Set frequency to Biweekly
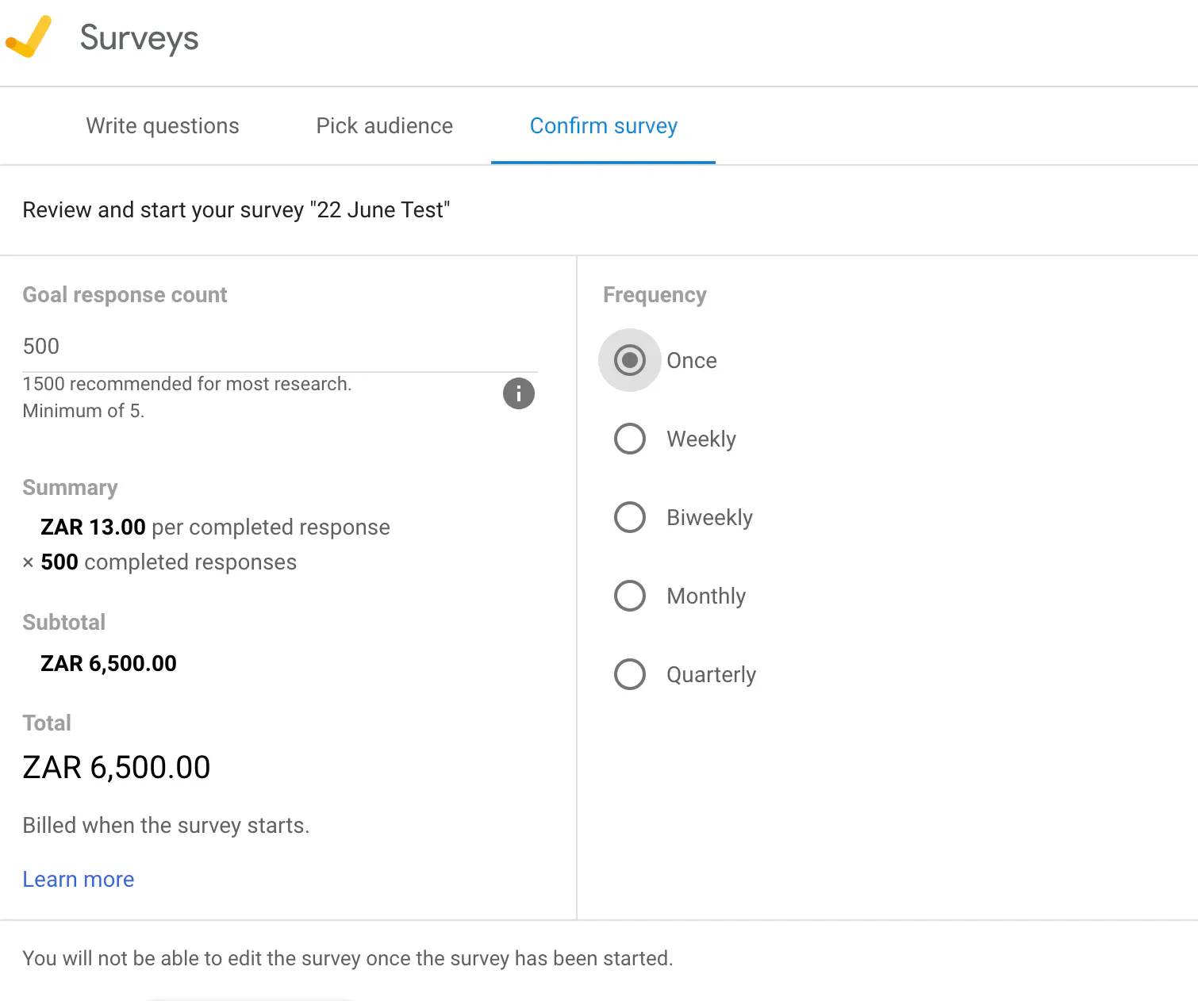 (x=630, y=517)
